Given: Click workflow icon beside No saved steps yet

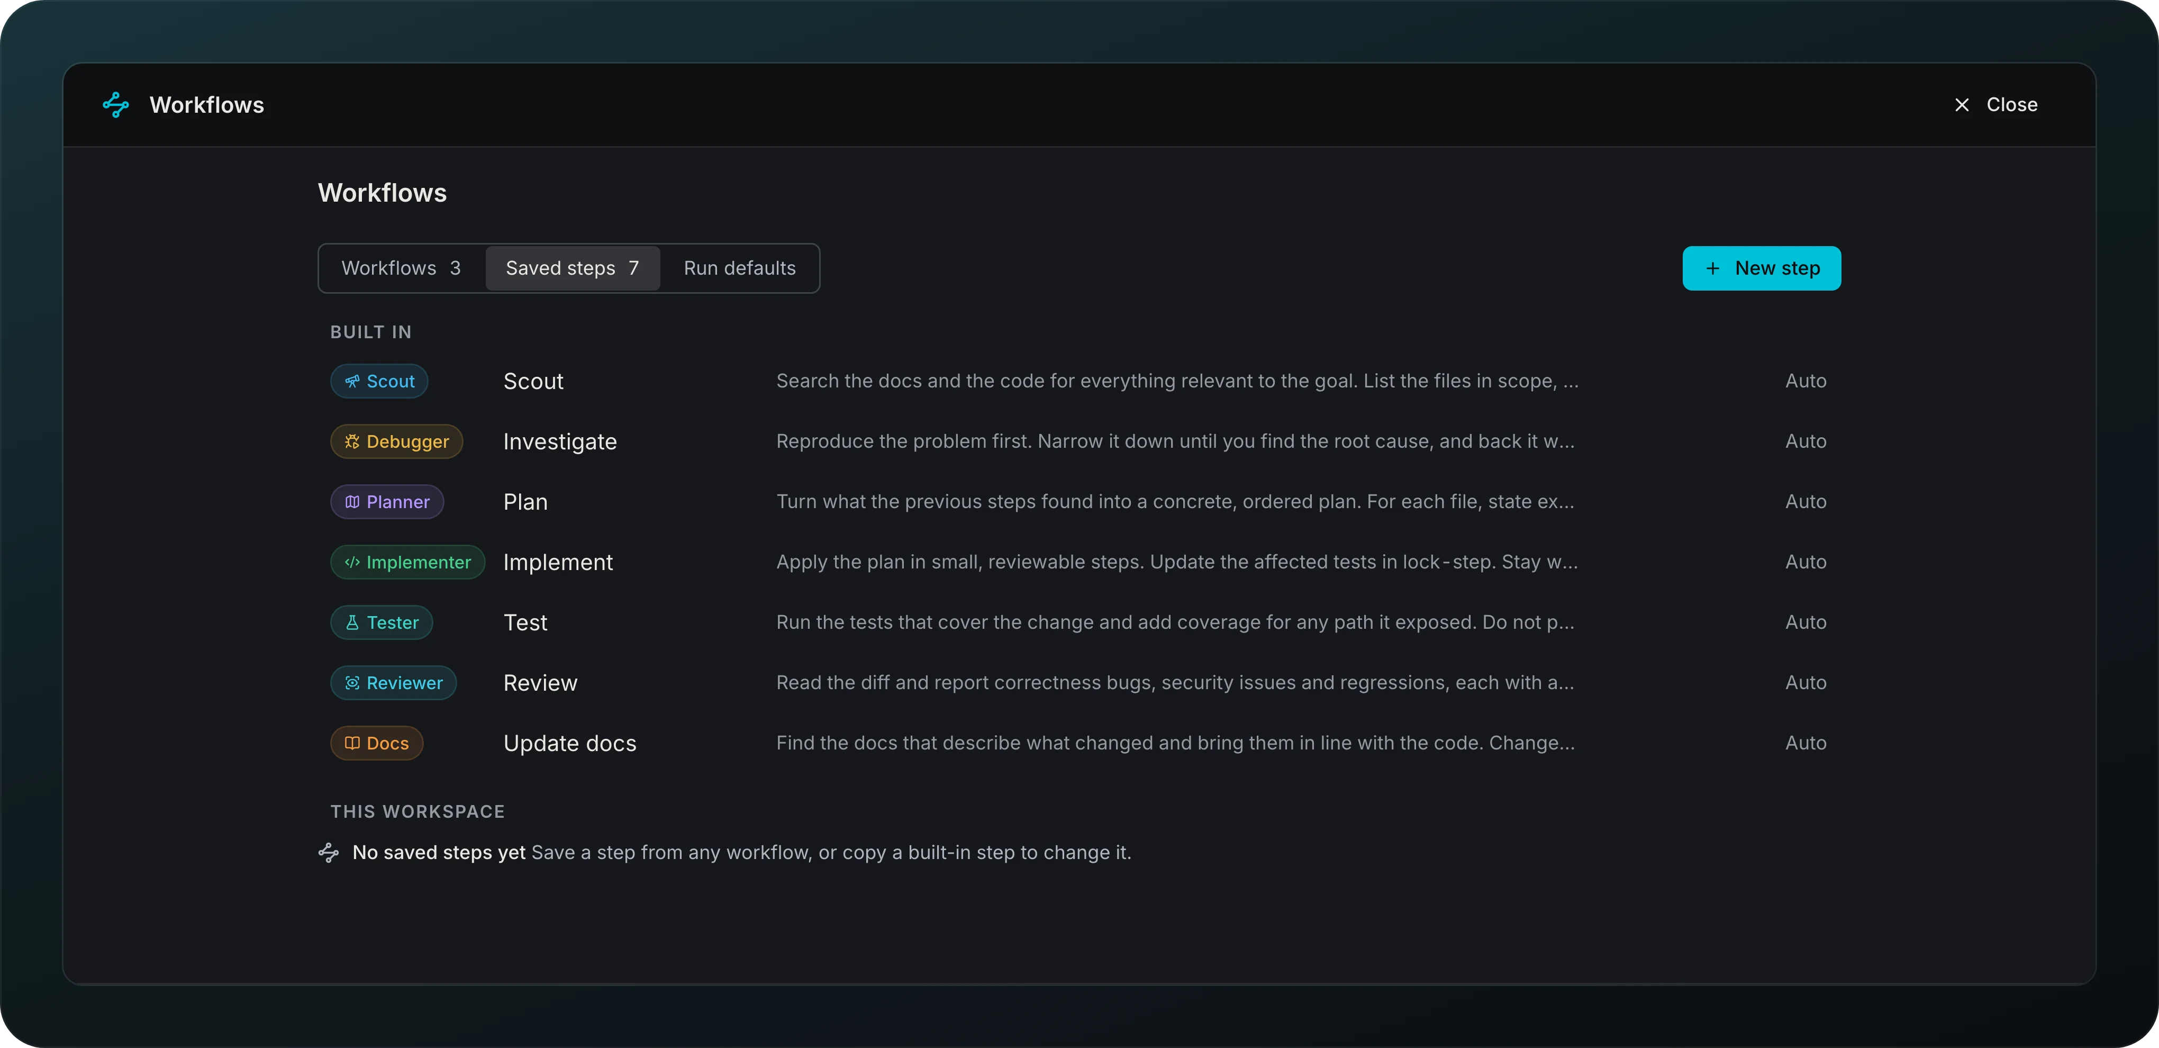Looking at the screenshot, I should pos(329,853).
